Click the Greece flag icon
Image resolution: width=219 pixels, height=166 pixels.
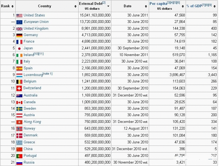tap(19, 143)
